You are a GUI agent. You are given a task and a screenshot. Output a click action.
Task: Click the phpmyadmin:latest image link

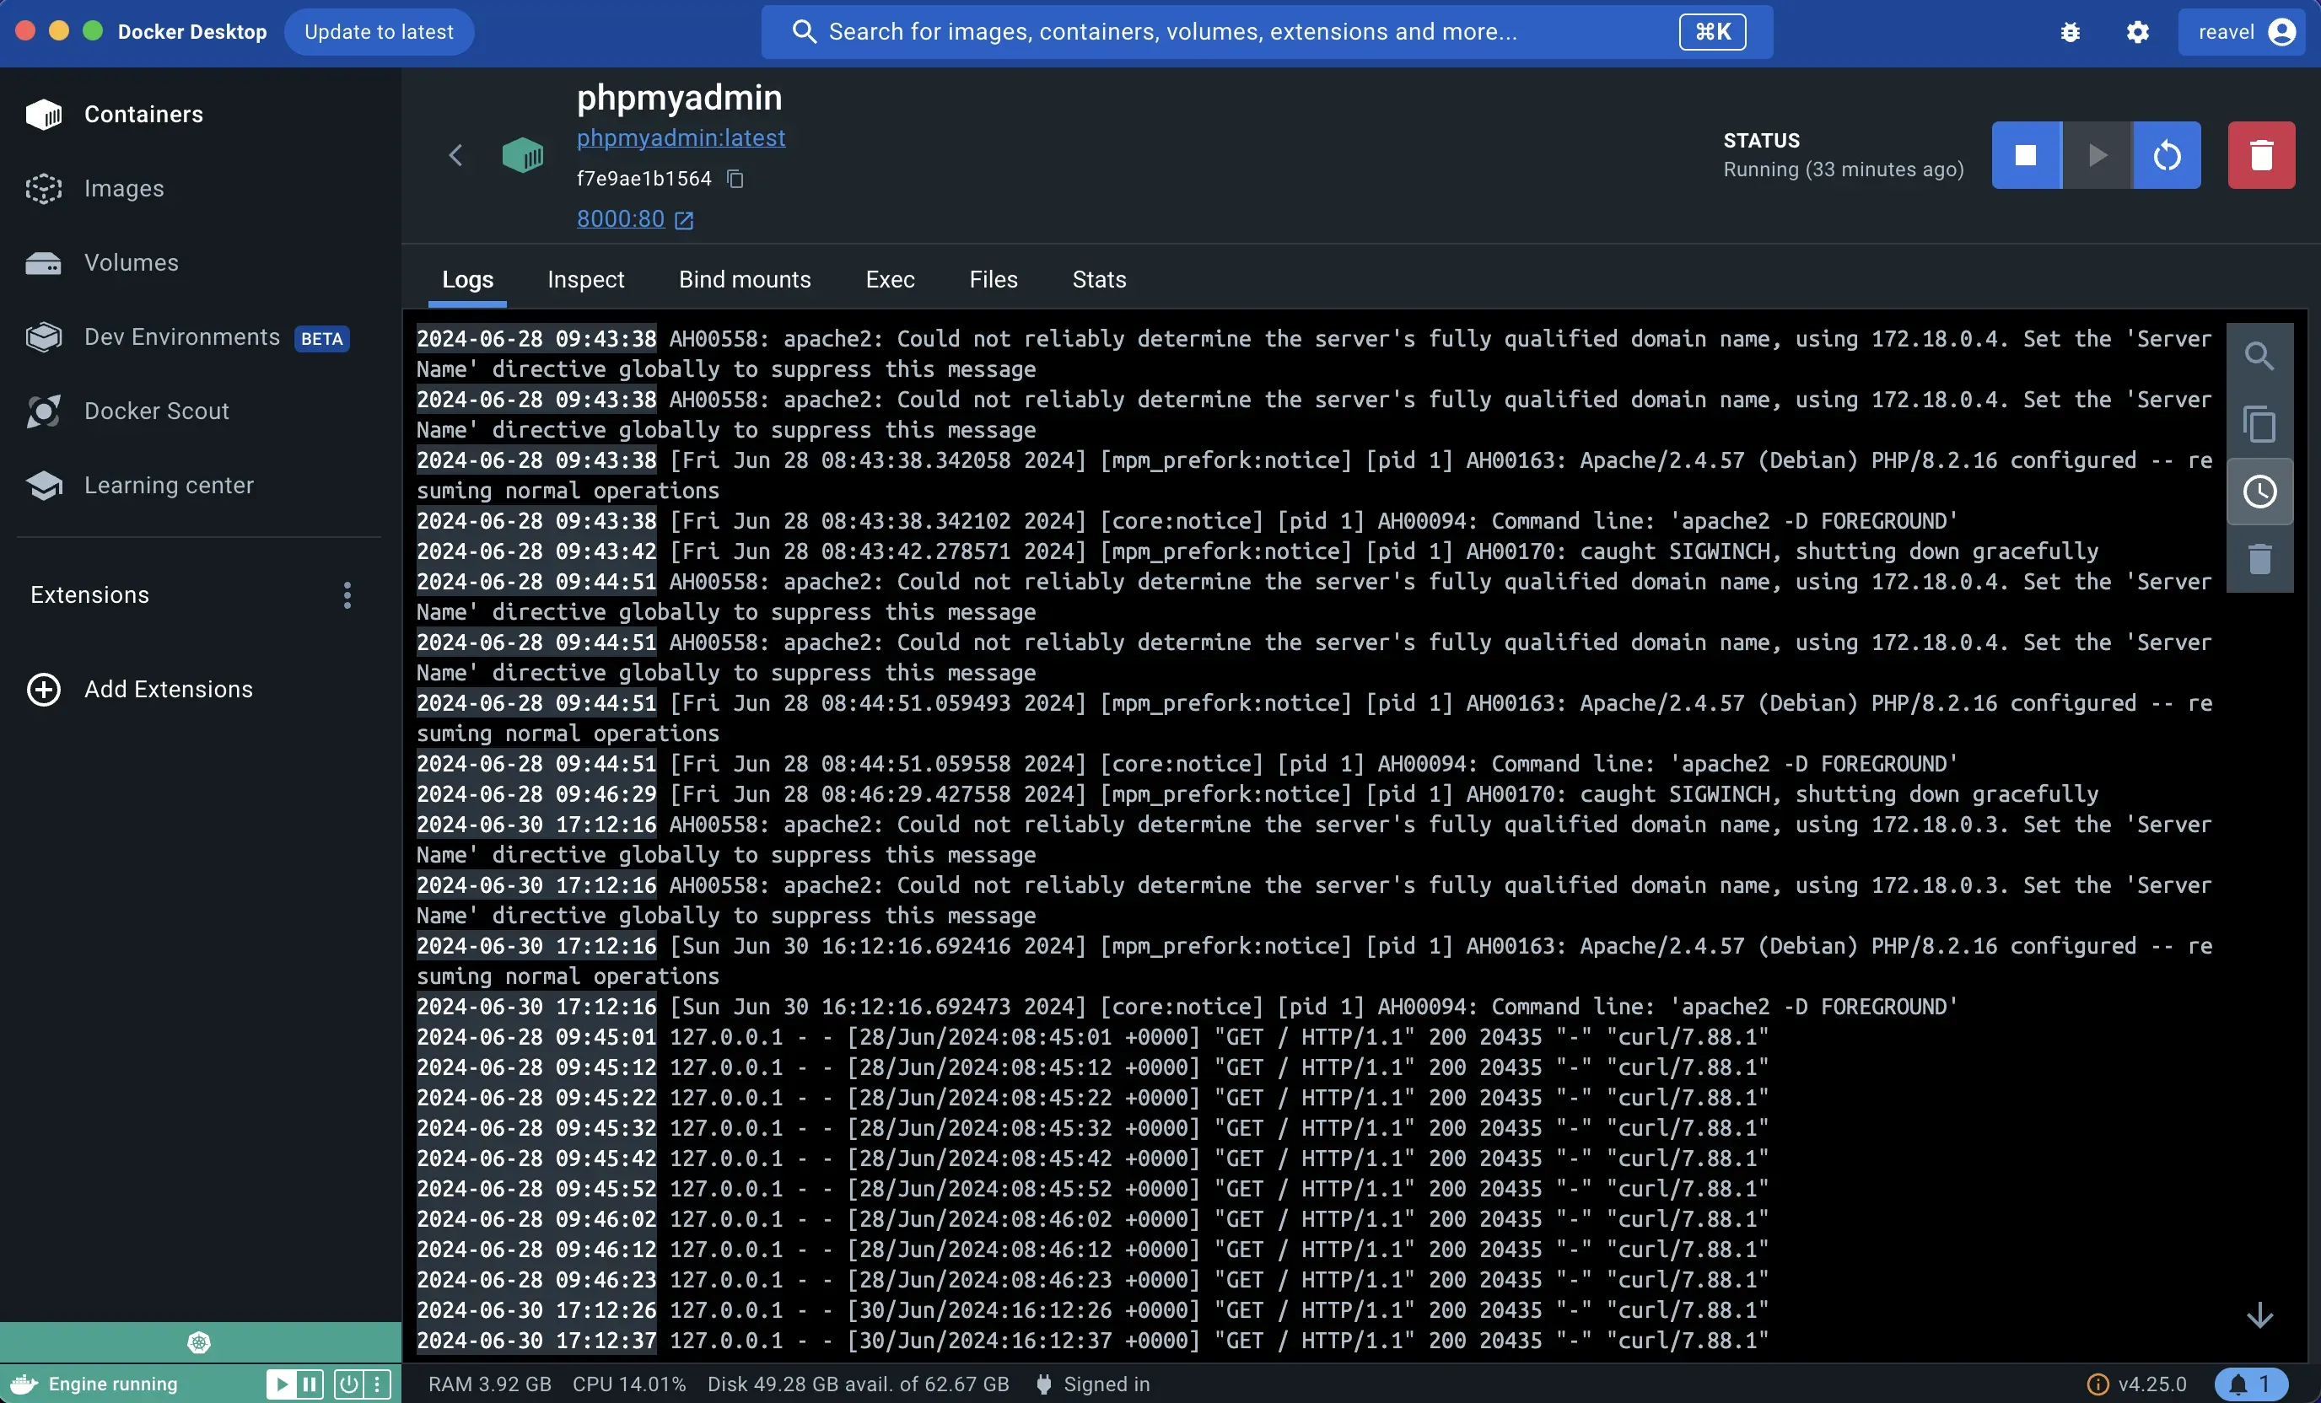click(x=681, y=137)
